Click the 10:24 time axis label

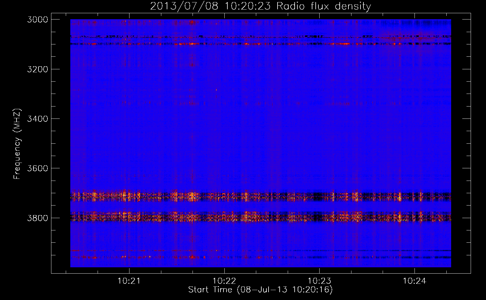coord(415,281)
